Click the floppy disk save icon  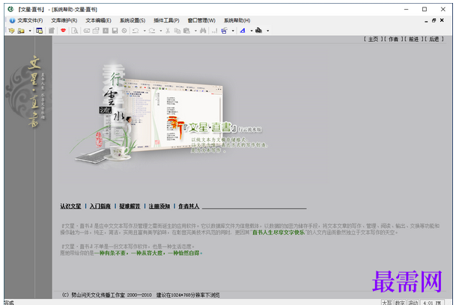tap(115, 31)
